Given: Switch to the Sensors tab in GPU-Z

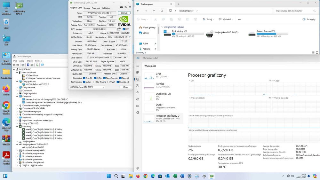Looking at the screenshot, I should tap(87, 8).
